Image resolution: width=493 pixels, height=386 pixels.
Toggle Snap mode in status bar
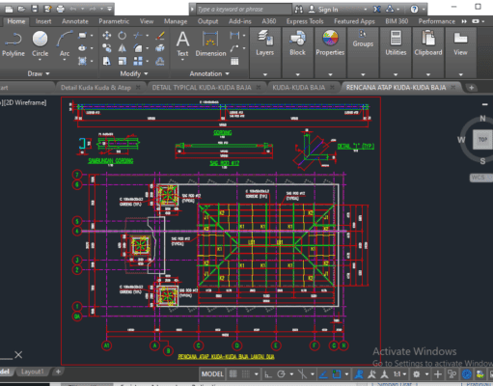(246, 373)
